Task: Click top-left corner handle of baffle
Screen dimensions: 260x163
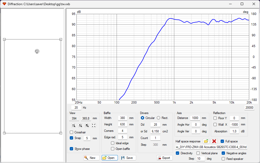Action: point(4,39)
